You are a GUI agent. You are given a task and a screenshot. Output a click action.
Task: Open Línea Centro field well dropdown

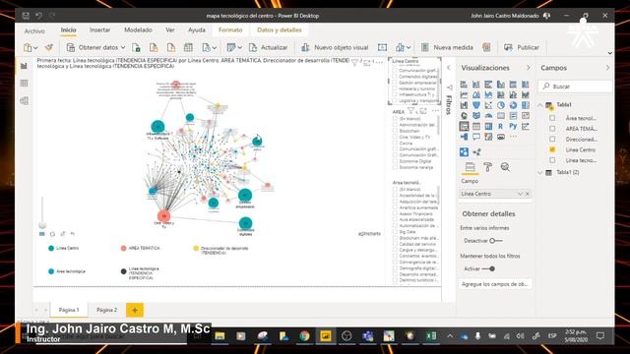520,194
